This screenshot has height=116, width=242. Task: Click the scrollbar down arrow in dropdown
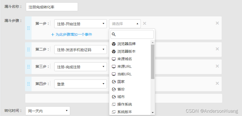pos(153,113)
